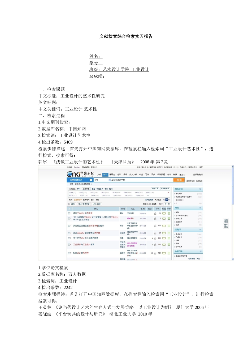Sort results by 发表时间

pyautogui.click(x=86, y=200)
